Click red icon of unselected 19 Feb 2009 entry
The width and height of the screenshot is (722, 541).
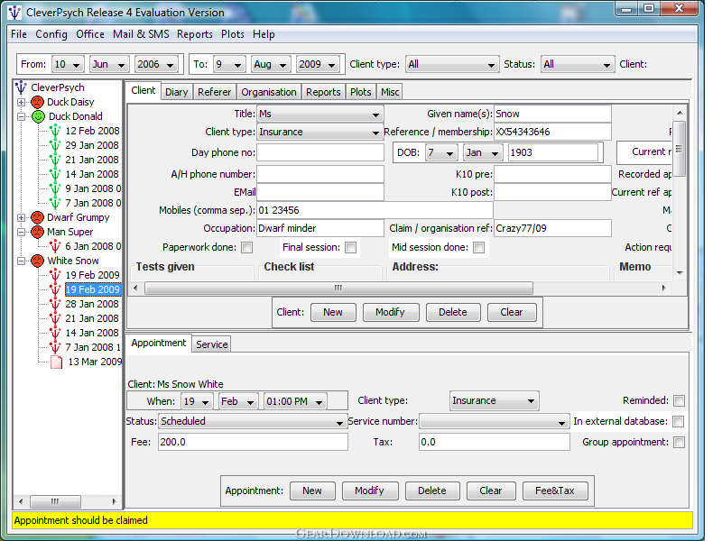55,275
